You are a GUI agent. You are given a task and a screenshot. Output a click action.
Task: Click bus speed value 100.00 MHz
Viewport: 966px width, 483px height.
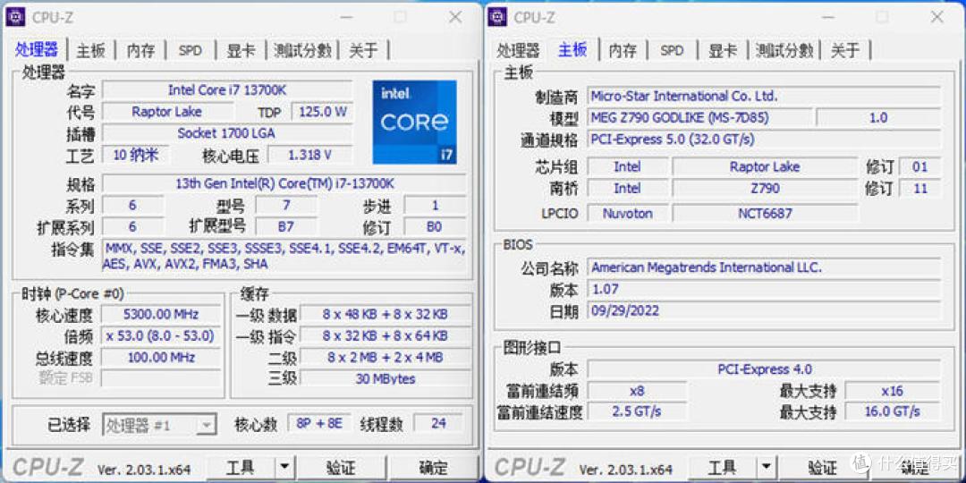pyautogui.click(x=160, y=357)
